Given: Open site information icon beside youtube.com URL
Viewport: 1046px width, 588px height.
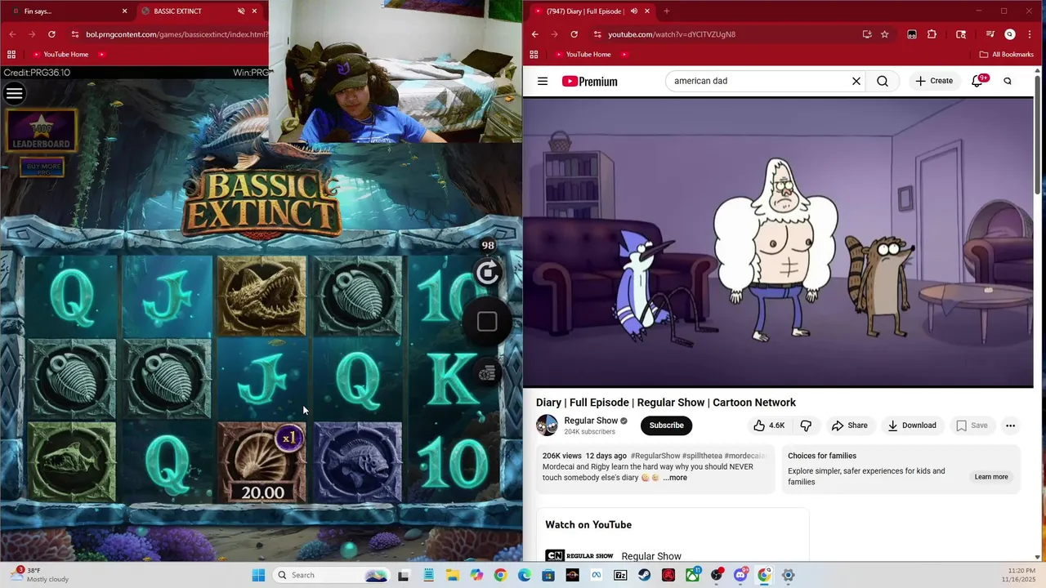Looking at the screenshot, I should pos(597,34).
